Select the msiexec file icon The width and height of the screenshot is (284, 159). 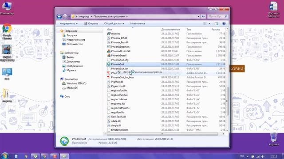point(109,34)
